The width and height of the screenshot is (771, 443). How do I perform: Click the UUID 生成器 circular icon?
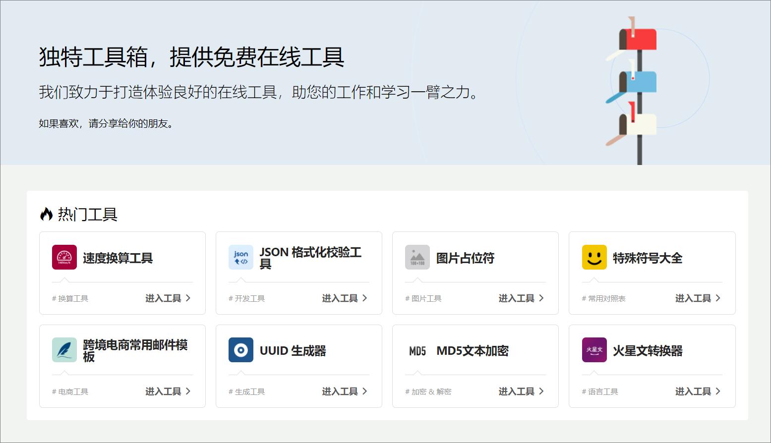[240, 350]
